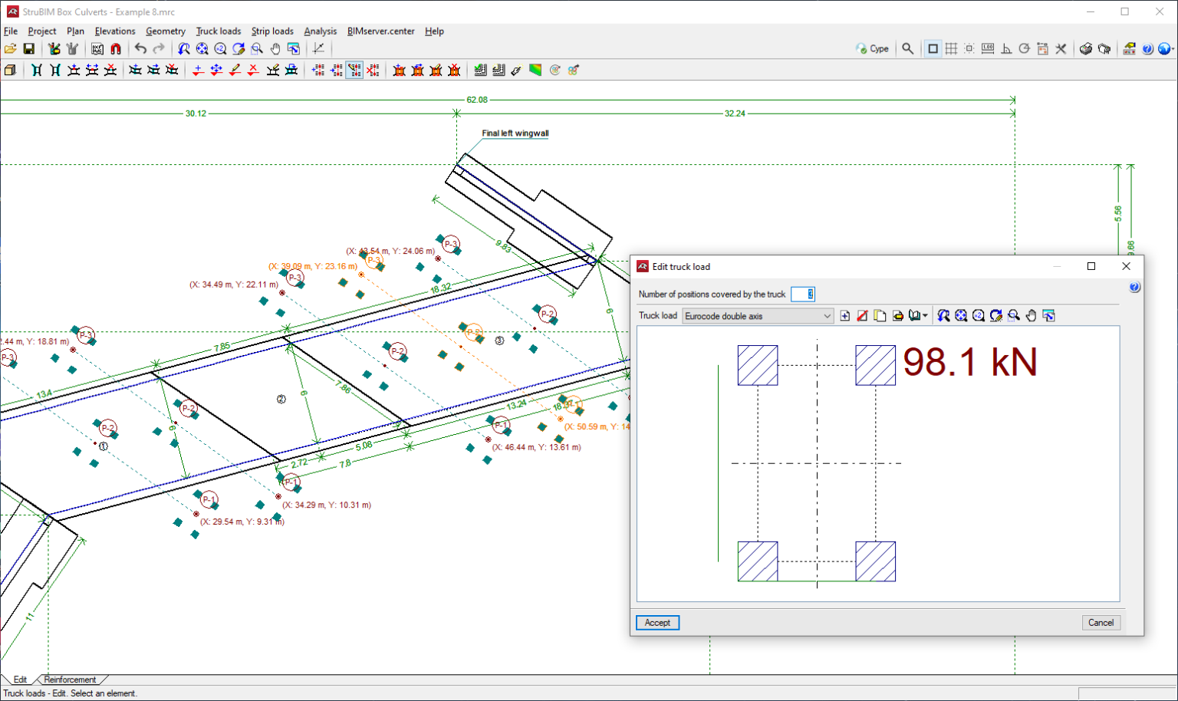Toggle the highlighted truck load edit tool
Viewport: 1178px width, 701px height.
point(354,70)
